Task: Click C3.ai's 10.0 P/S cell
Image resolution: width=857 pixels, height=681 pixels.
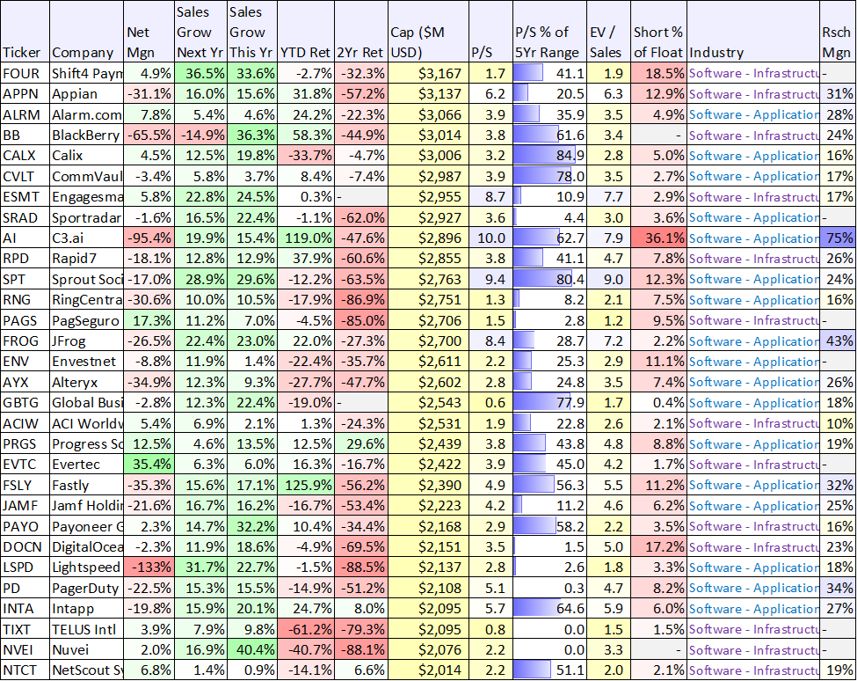Action: click(x=490, y=238)
